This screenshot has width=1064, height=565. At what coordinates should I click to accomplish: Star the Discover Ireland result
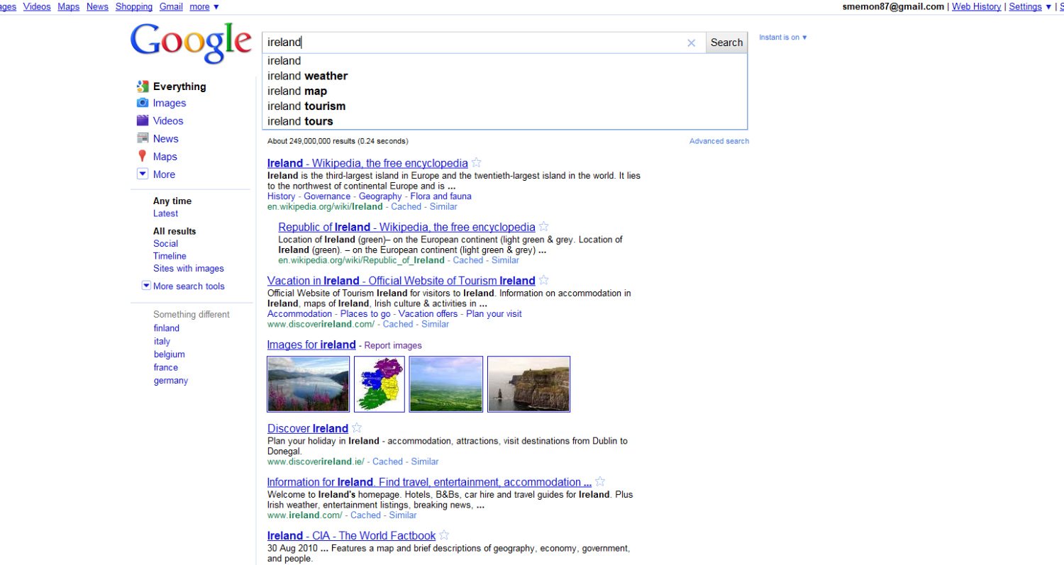[x=357, y=427]
